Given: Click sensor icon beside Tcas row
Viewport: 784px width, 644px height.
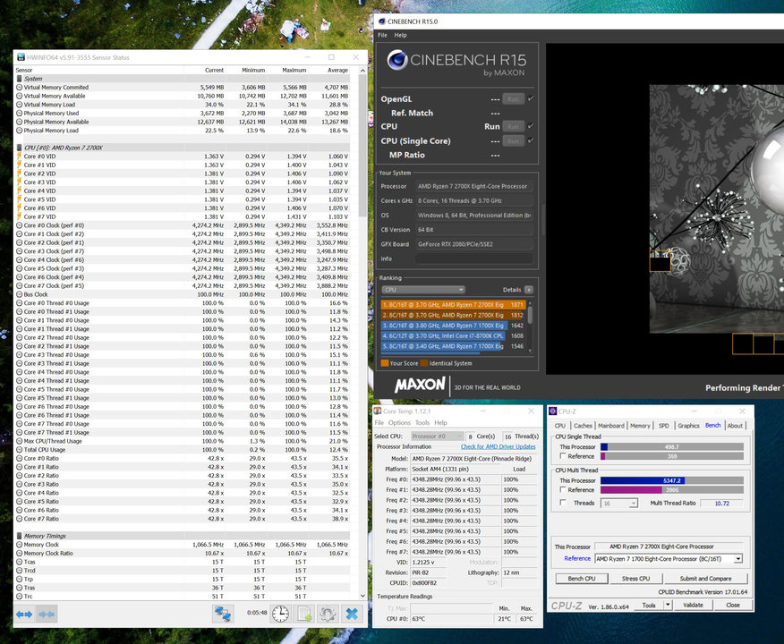Looking at the screenshot, I should coord(20,562).
